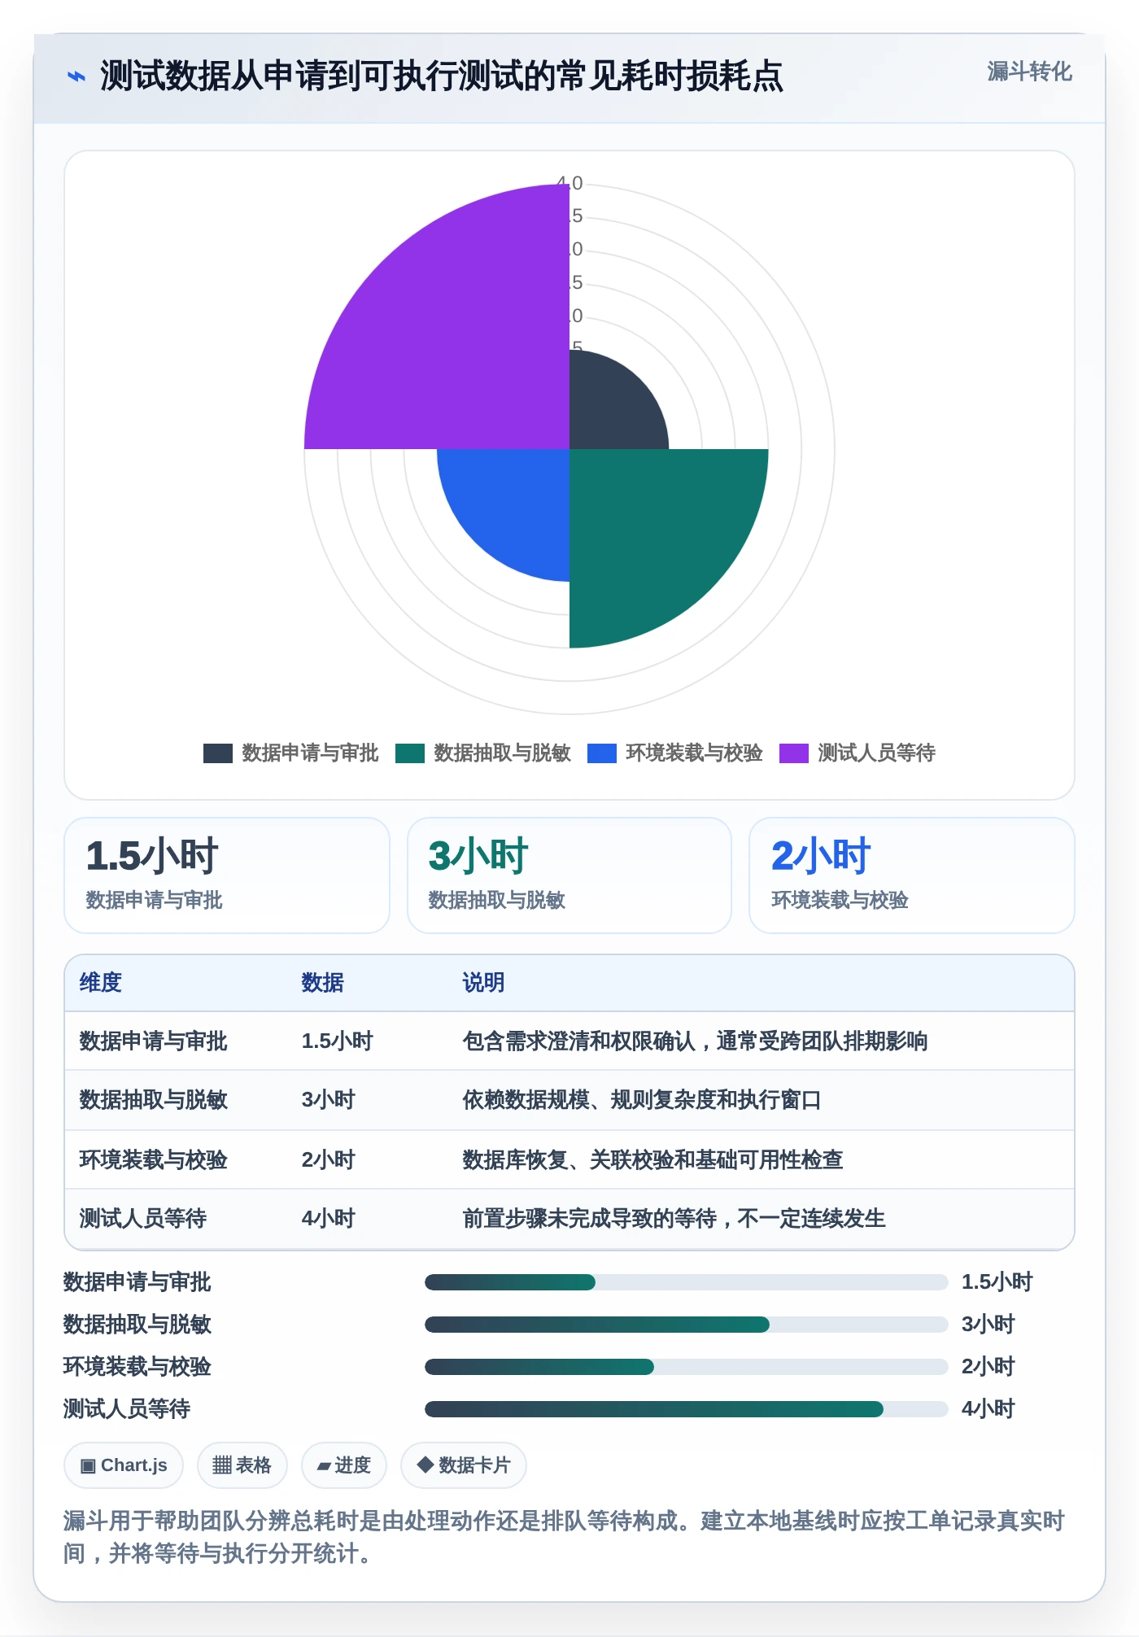Click the 环境装载与校验 progress bar

pos(687,1367)
